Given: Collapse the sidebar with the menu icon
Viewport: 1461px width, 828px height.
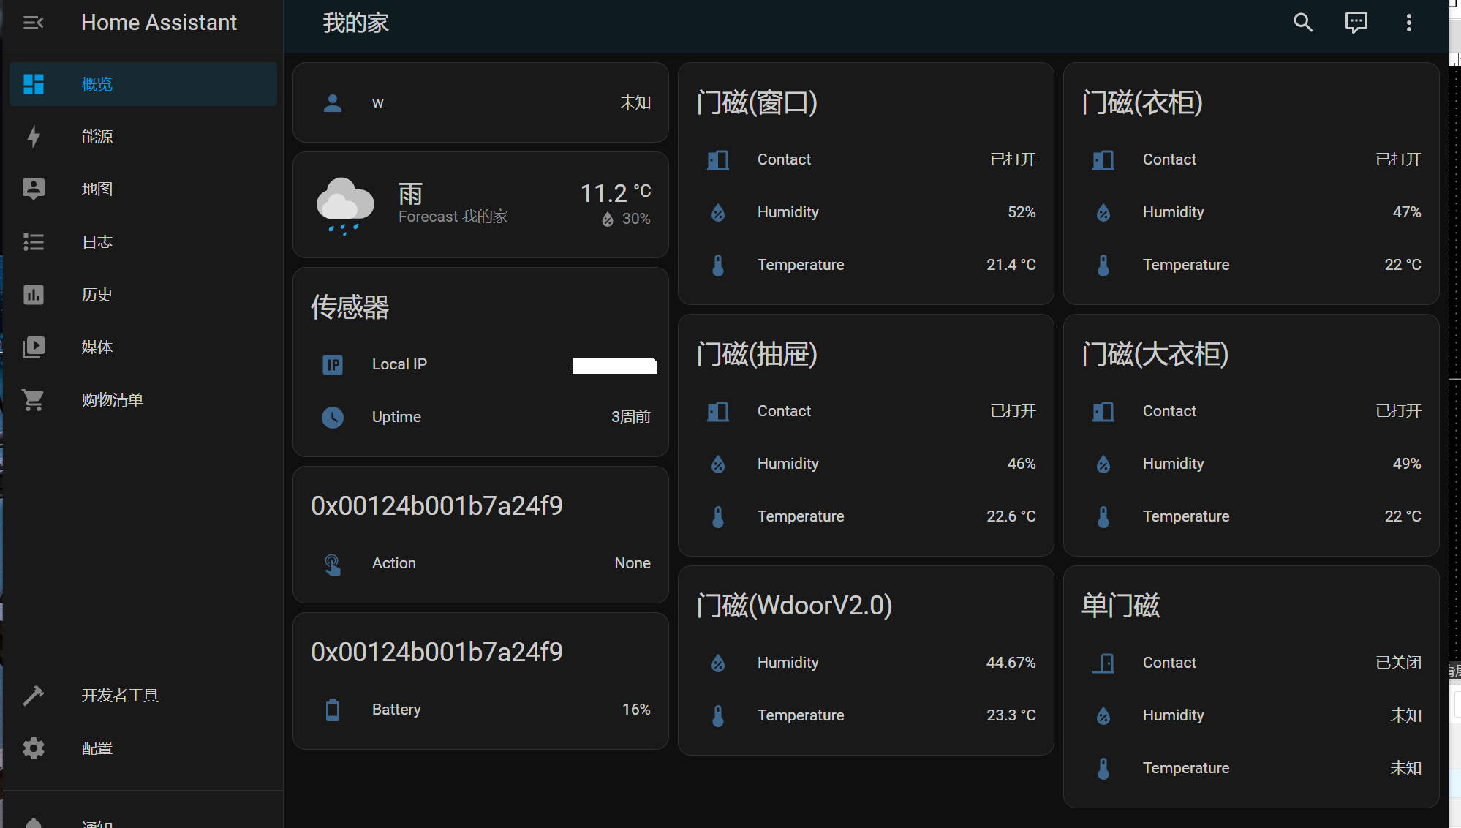Looking at the screenshot, I should pyautogui.click(x=34, y=23).
